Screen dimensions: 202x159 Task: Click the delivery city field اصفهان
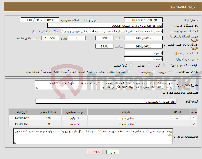point(143,59)
